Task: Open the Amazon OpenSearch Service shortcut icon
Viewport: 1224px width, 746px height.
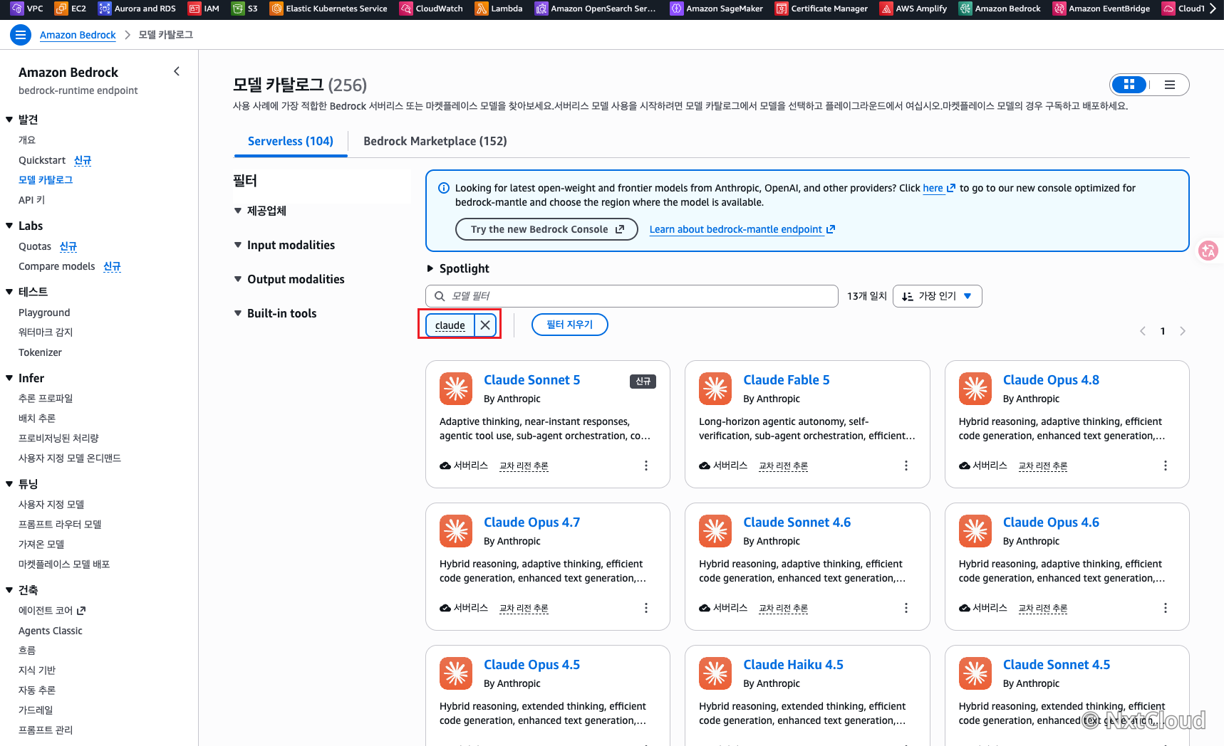Action: tap(541, 9)
